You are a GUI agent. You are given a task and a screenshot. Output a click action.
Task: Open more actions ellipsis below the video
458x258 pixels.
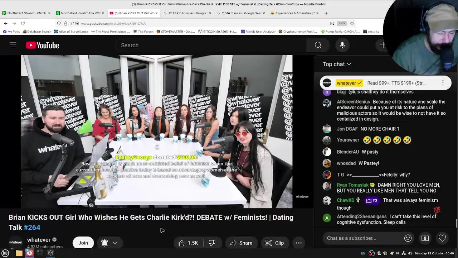point(299,243)
